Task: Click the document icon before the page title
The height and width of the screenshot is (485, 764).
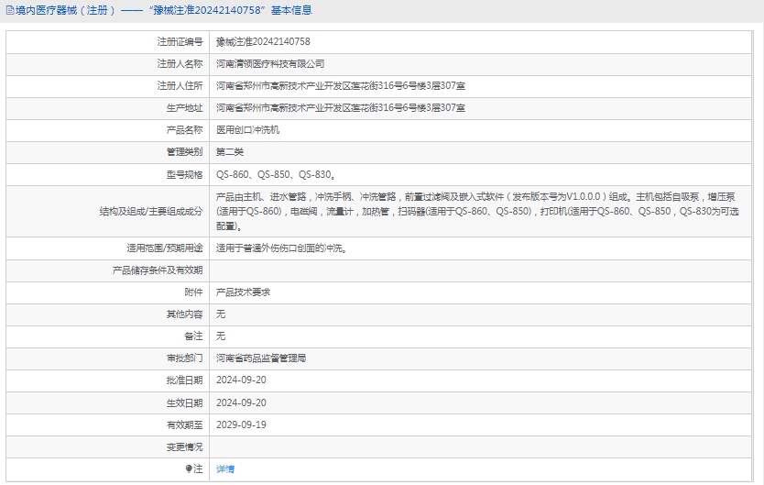Action: 9,11
